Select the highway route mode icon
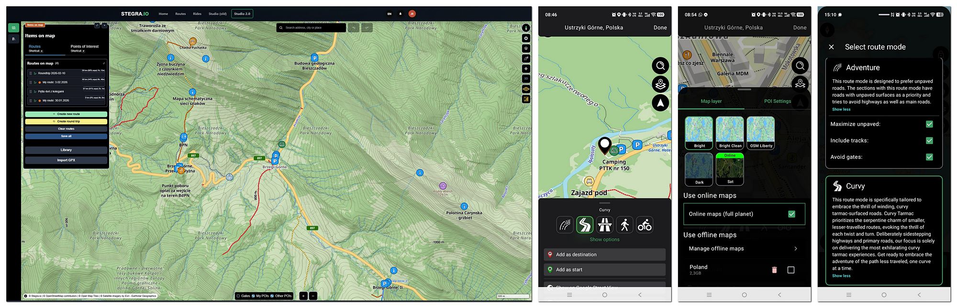 (605, 225)
